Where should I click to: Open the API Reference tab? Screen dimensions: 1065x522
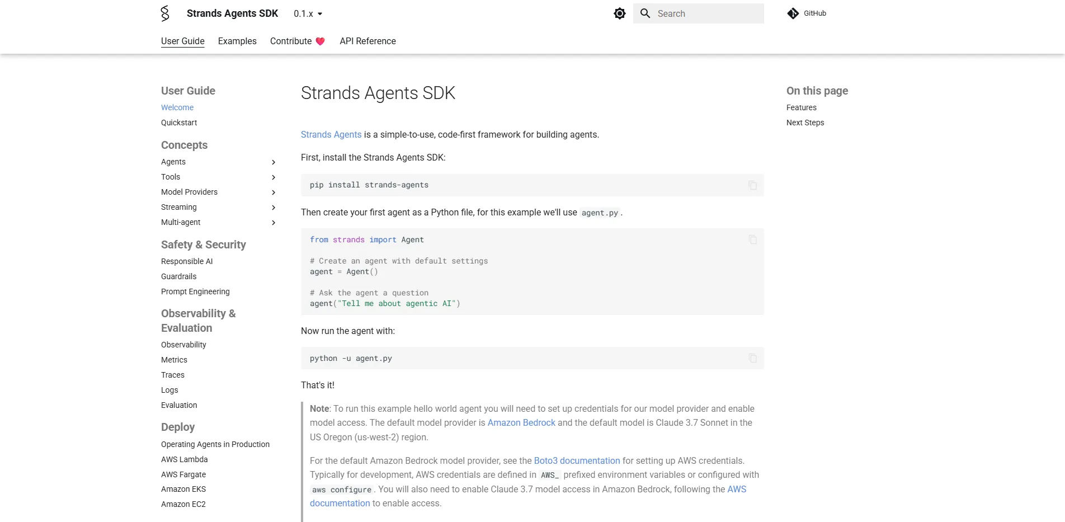point(367,41)
